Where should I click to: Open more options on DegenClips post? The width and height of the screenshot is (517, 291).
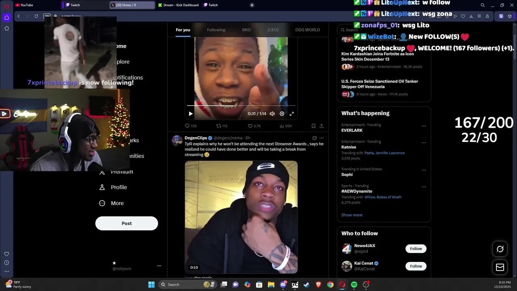(322, 138)
